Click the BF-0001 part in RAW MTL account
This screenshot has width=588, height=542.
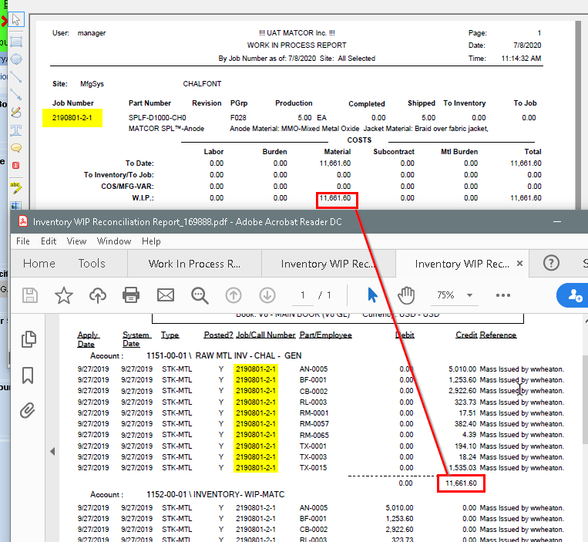313,380
